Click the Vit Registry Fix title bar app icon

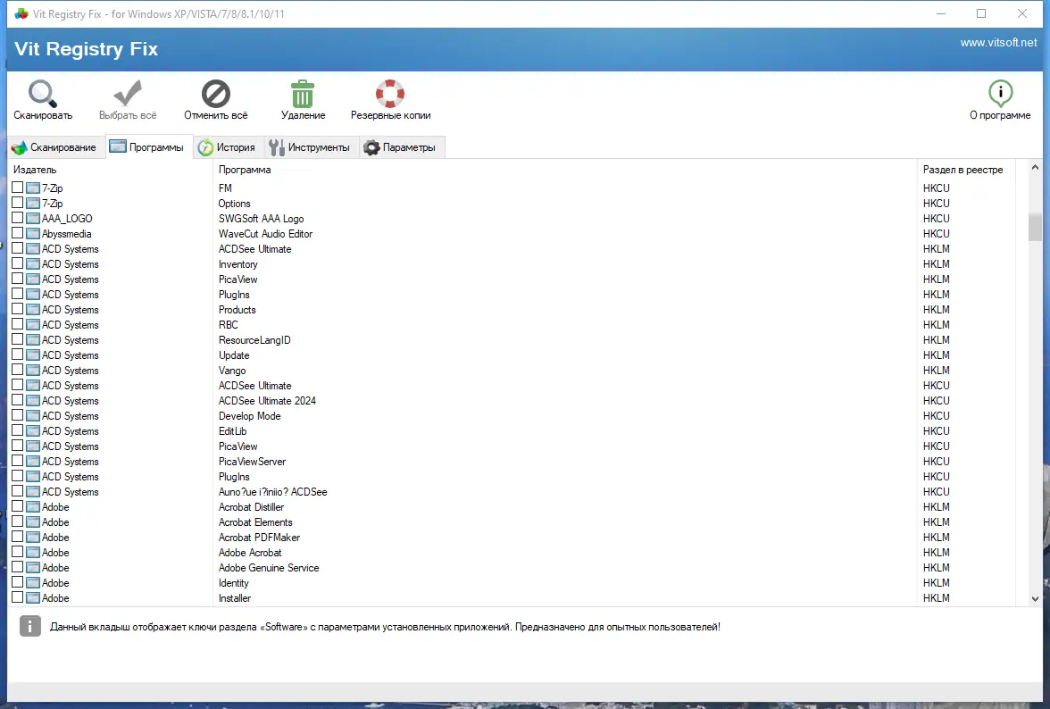[21, 13]
